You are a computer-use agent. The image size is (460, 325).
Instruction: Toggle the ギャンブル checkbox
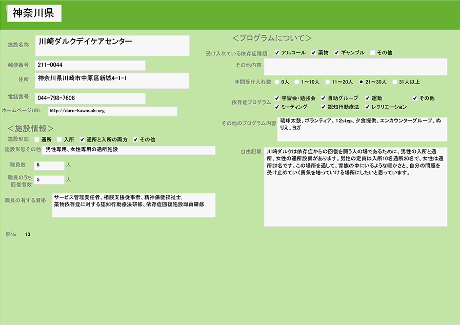(x=337, y=53)
